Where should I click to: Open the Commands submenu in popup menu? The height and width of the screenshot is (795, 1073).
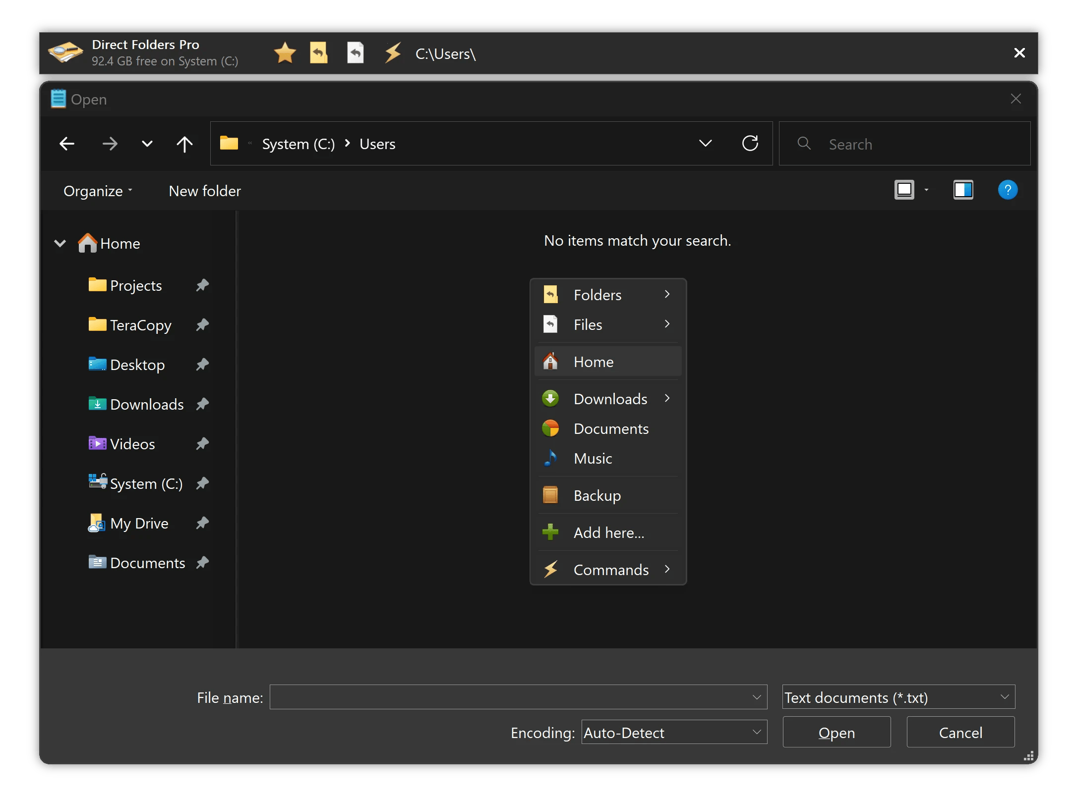pos(608,570)
